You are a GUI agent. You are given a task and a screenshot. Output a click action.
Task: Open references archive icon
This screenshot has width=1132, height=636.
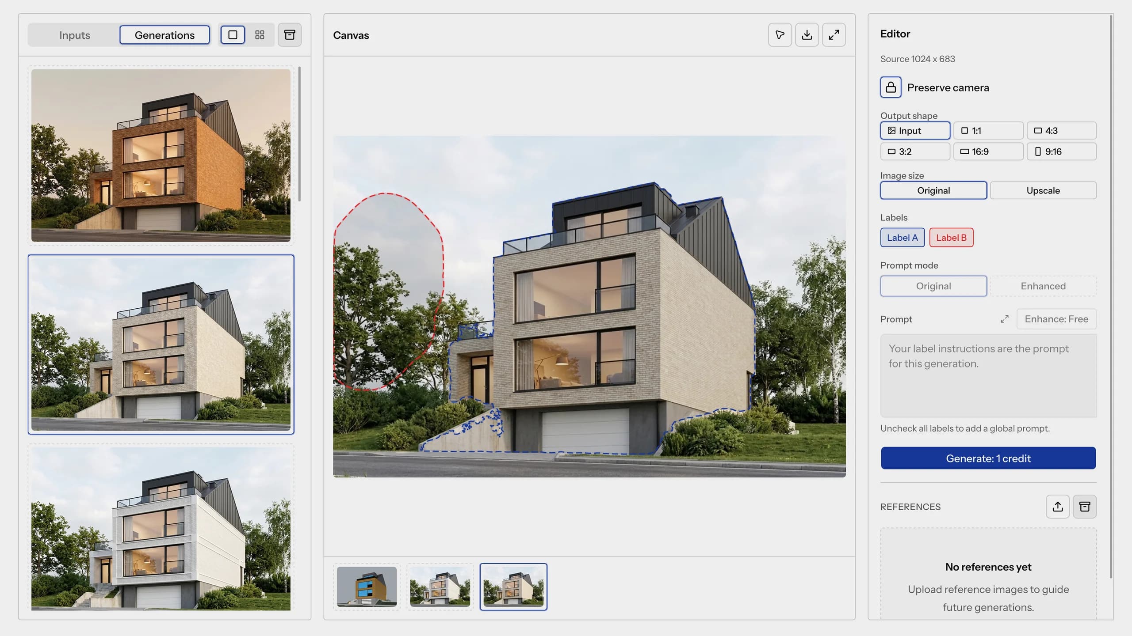click(x=1085, y=507)
